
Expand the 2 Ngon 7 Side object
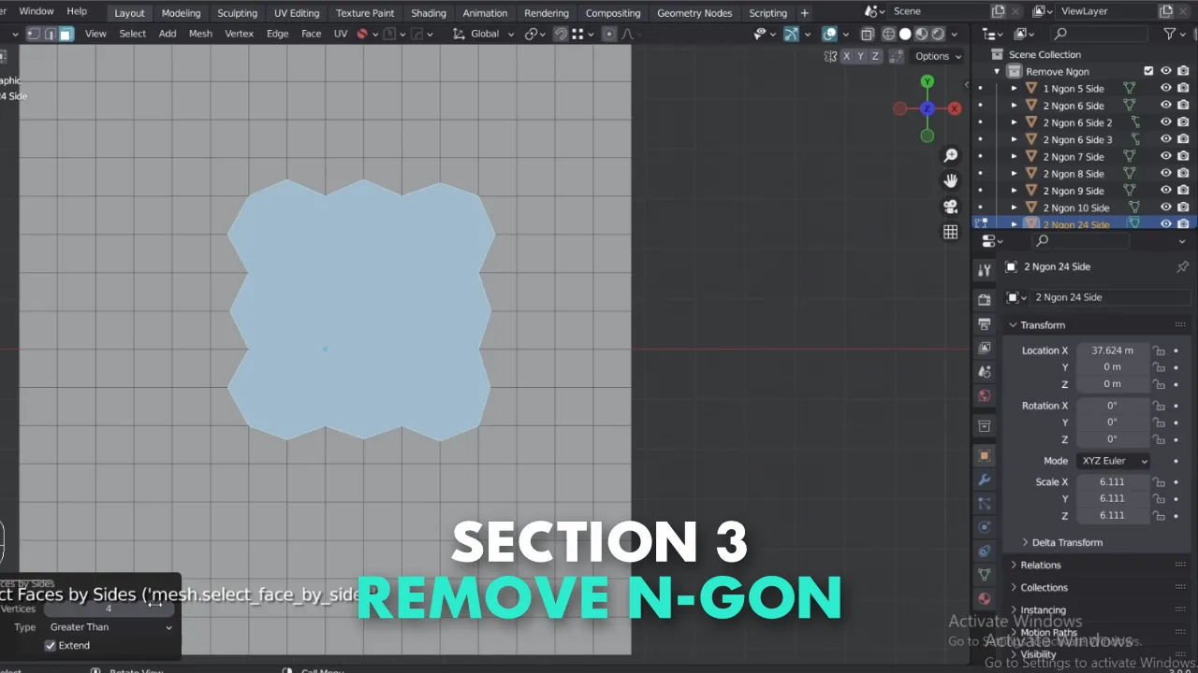(1015, 156)
